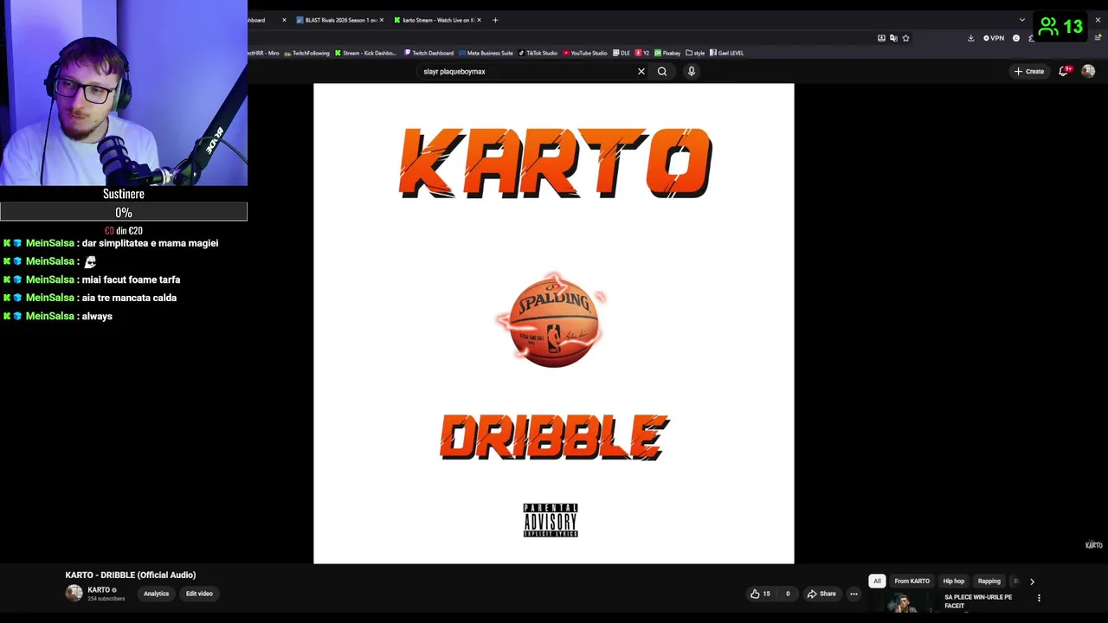The height and width of the screenshot is (623, 1108).
Task: Click the YouTube search magnifier button
Action: pyautogui.click(x=662, y=72)
